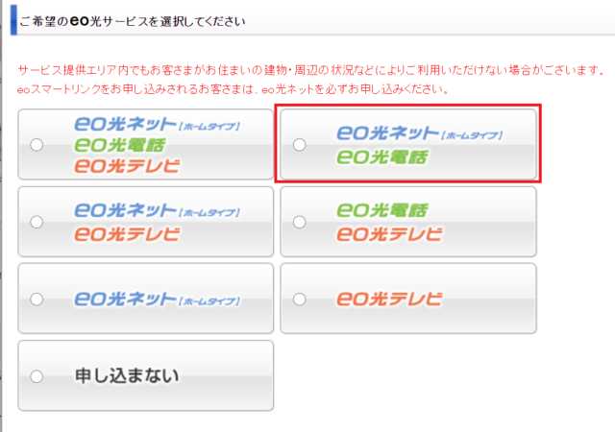Select radio button for eo光ネット and eo光電話 bundle
The width and height of the screenshot is (615, 432).
click(299, 145)
